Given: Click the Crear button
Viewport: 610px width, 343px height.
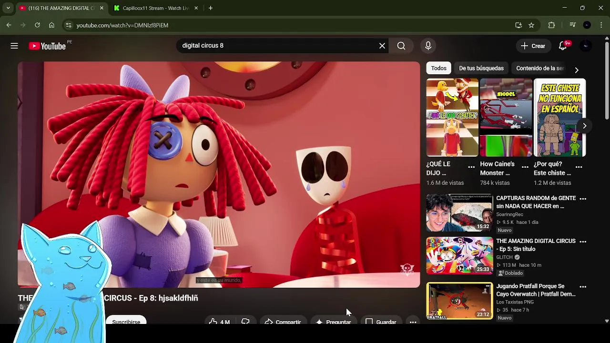Looking at the screenshot, I should tap(533, 46).
